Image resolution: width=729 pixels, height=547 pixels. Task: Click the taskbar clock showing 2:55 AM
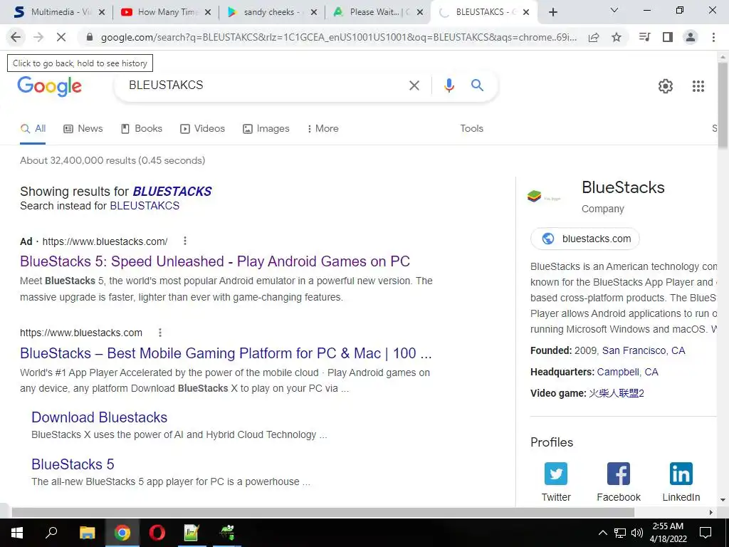(668, 533)
